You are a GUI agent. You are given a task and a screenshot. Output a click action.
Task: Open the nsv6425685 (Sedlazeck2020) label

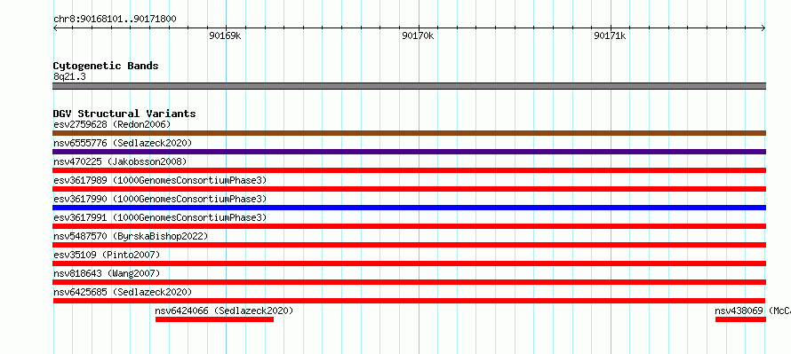pyautogui.click(x=123, y=292)
